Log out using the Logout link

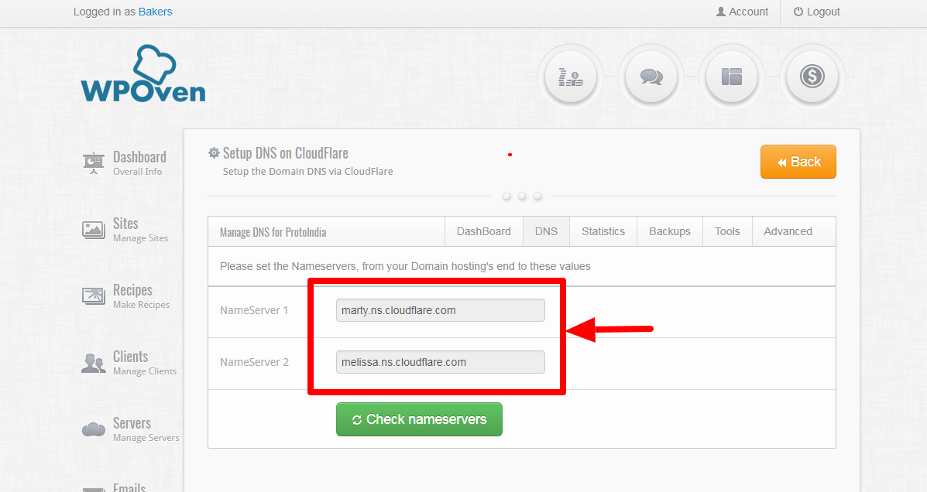click(816, 12)
